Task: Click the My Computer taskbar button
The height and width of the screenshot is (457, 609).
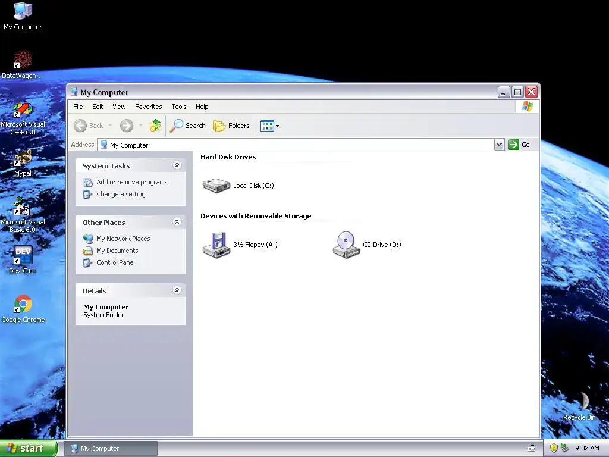Action: click(111, 449)
